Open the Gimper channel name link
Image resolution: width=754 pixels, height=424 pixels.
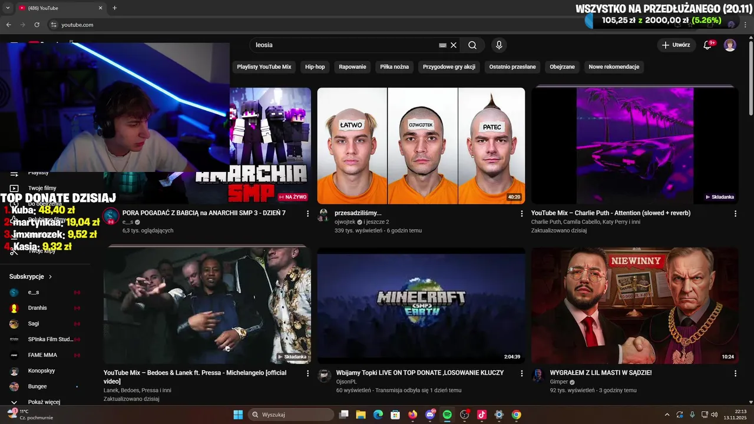559,382
